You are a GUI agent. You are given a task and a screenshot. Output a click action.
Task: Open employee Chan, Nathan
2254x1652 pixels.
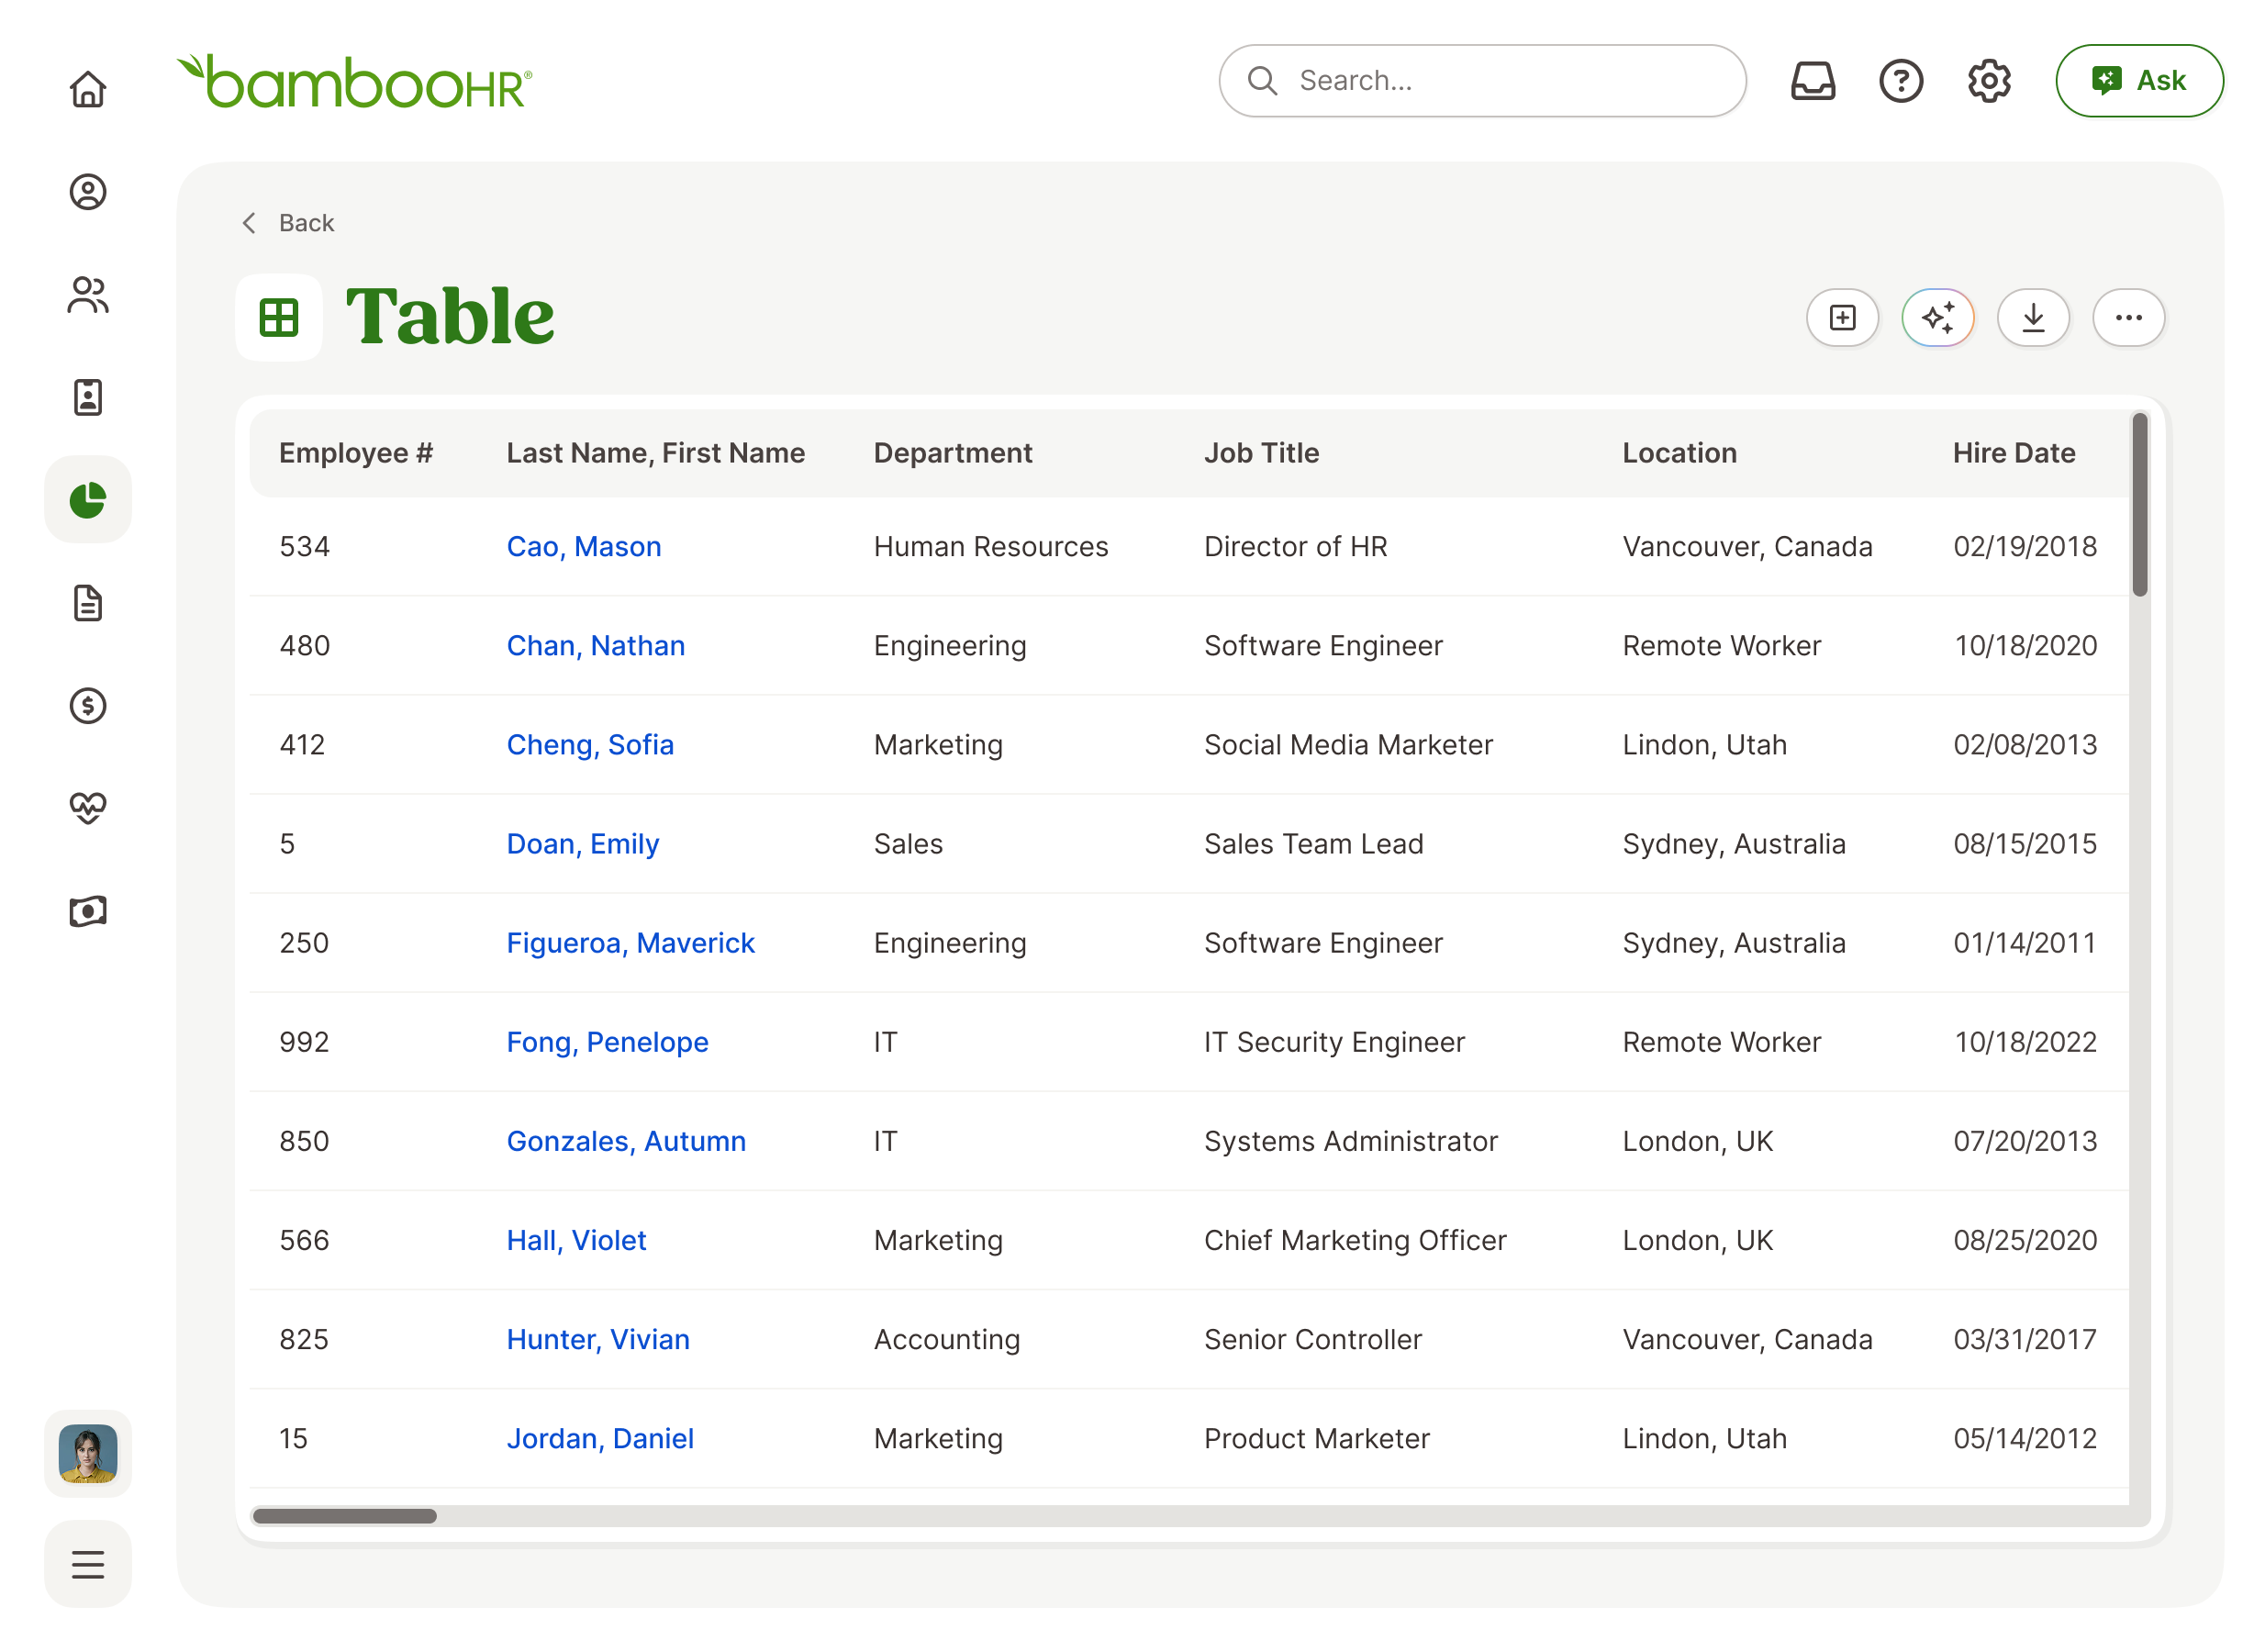click(595, 645)
